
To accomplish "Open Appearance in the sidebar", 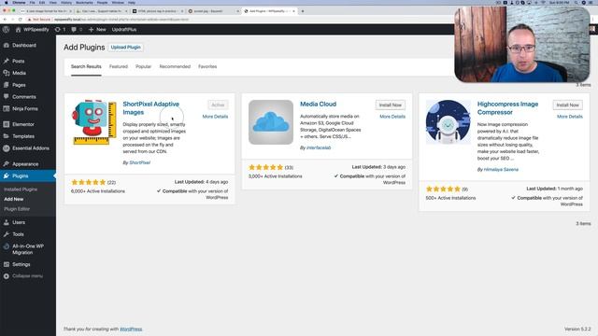I will click(x=25, y=164).
